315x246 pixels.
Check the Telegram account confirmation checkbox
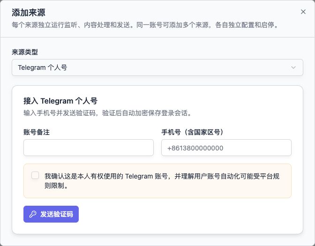[35, 175]
